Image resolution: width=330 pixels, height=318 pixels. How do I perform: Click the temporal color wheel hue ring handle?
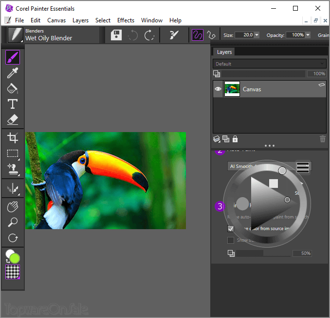(x=282, y=170)
